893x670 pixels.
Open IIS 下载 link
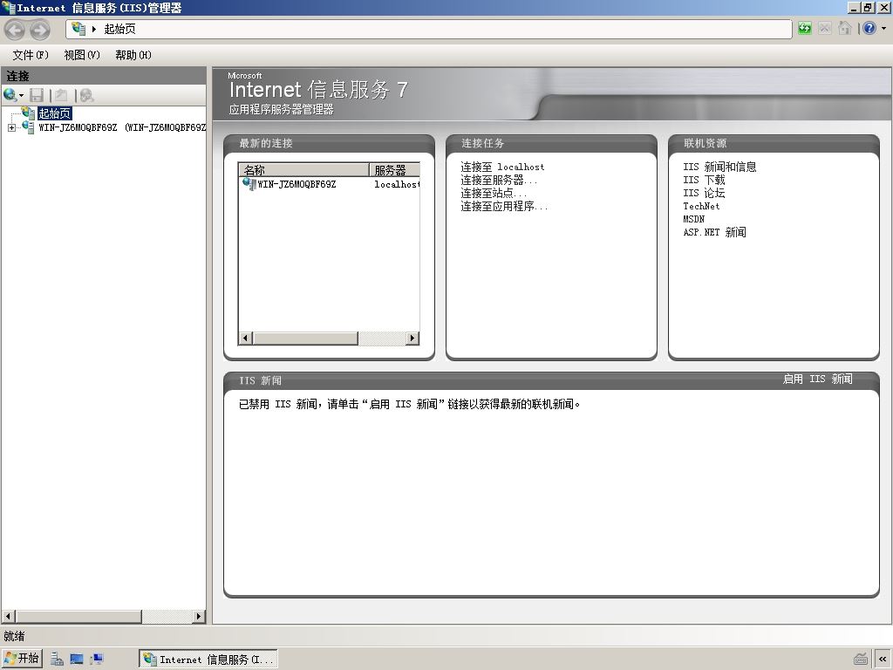(704, 180)
